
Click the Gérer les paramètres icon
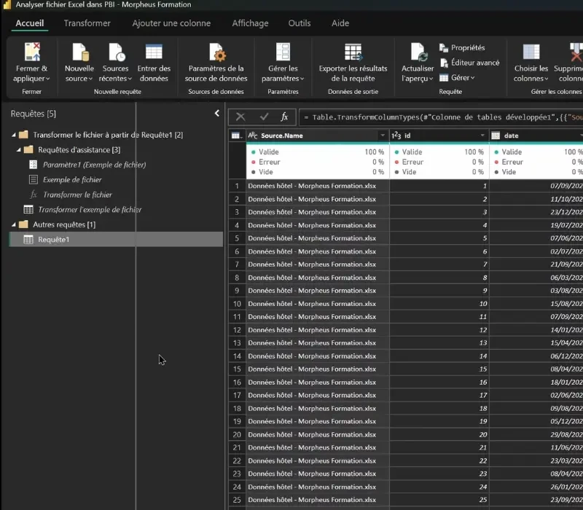(283, 52)
